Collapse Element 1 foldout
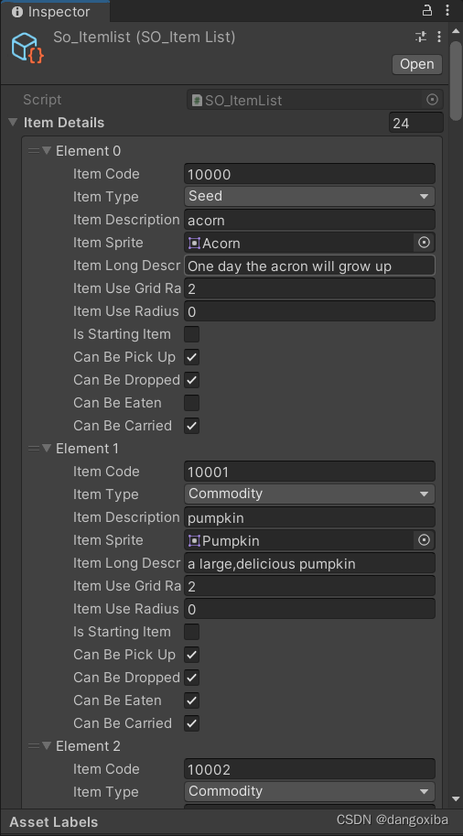The height and width of the screenshot is (836, 463). coord(47,449)
